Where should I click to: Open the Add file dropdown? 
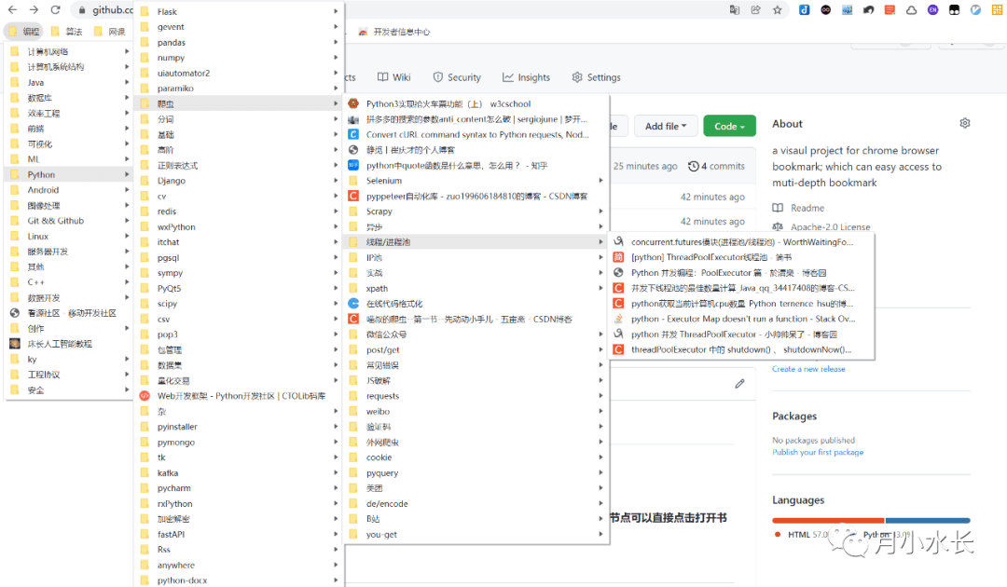coord(666,127)
